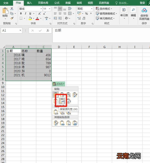Apply percent style with the % icon
Screen dimensions: 150x163
(x=86, y=13)
